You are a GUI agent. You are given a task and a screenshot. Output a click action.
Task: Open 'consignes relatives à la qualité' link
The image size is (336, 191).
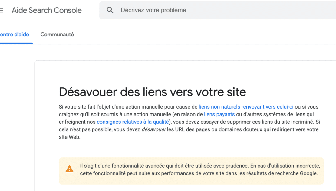pos(133,122)
